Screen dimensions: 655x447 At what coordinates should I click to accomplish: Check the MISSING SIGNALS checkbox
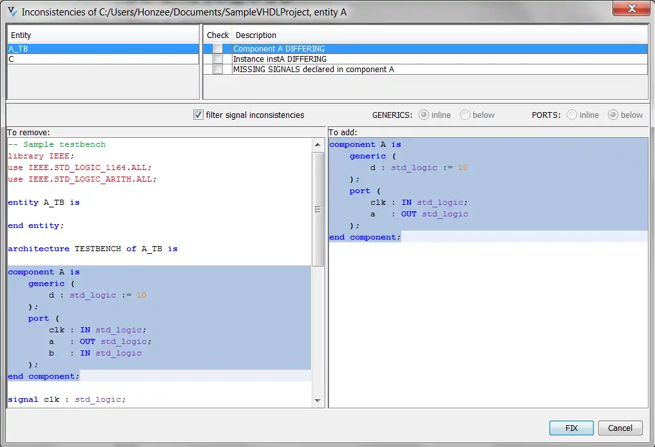[218, 70]
